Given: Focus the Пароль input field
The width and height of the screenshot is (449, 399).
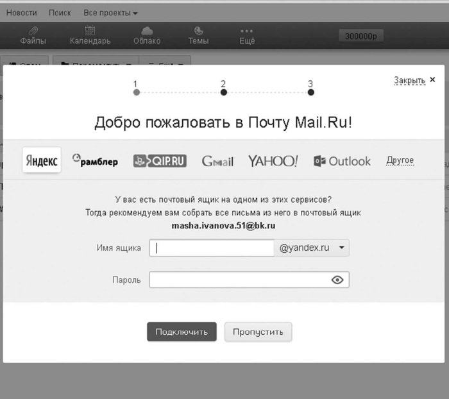Looking at the screenshot, I should [249, 280].
